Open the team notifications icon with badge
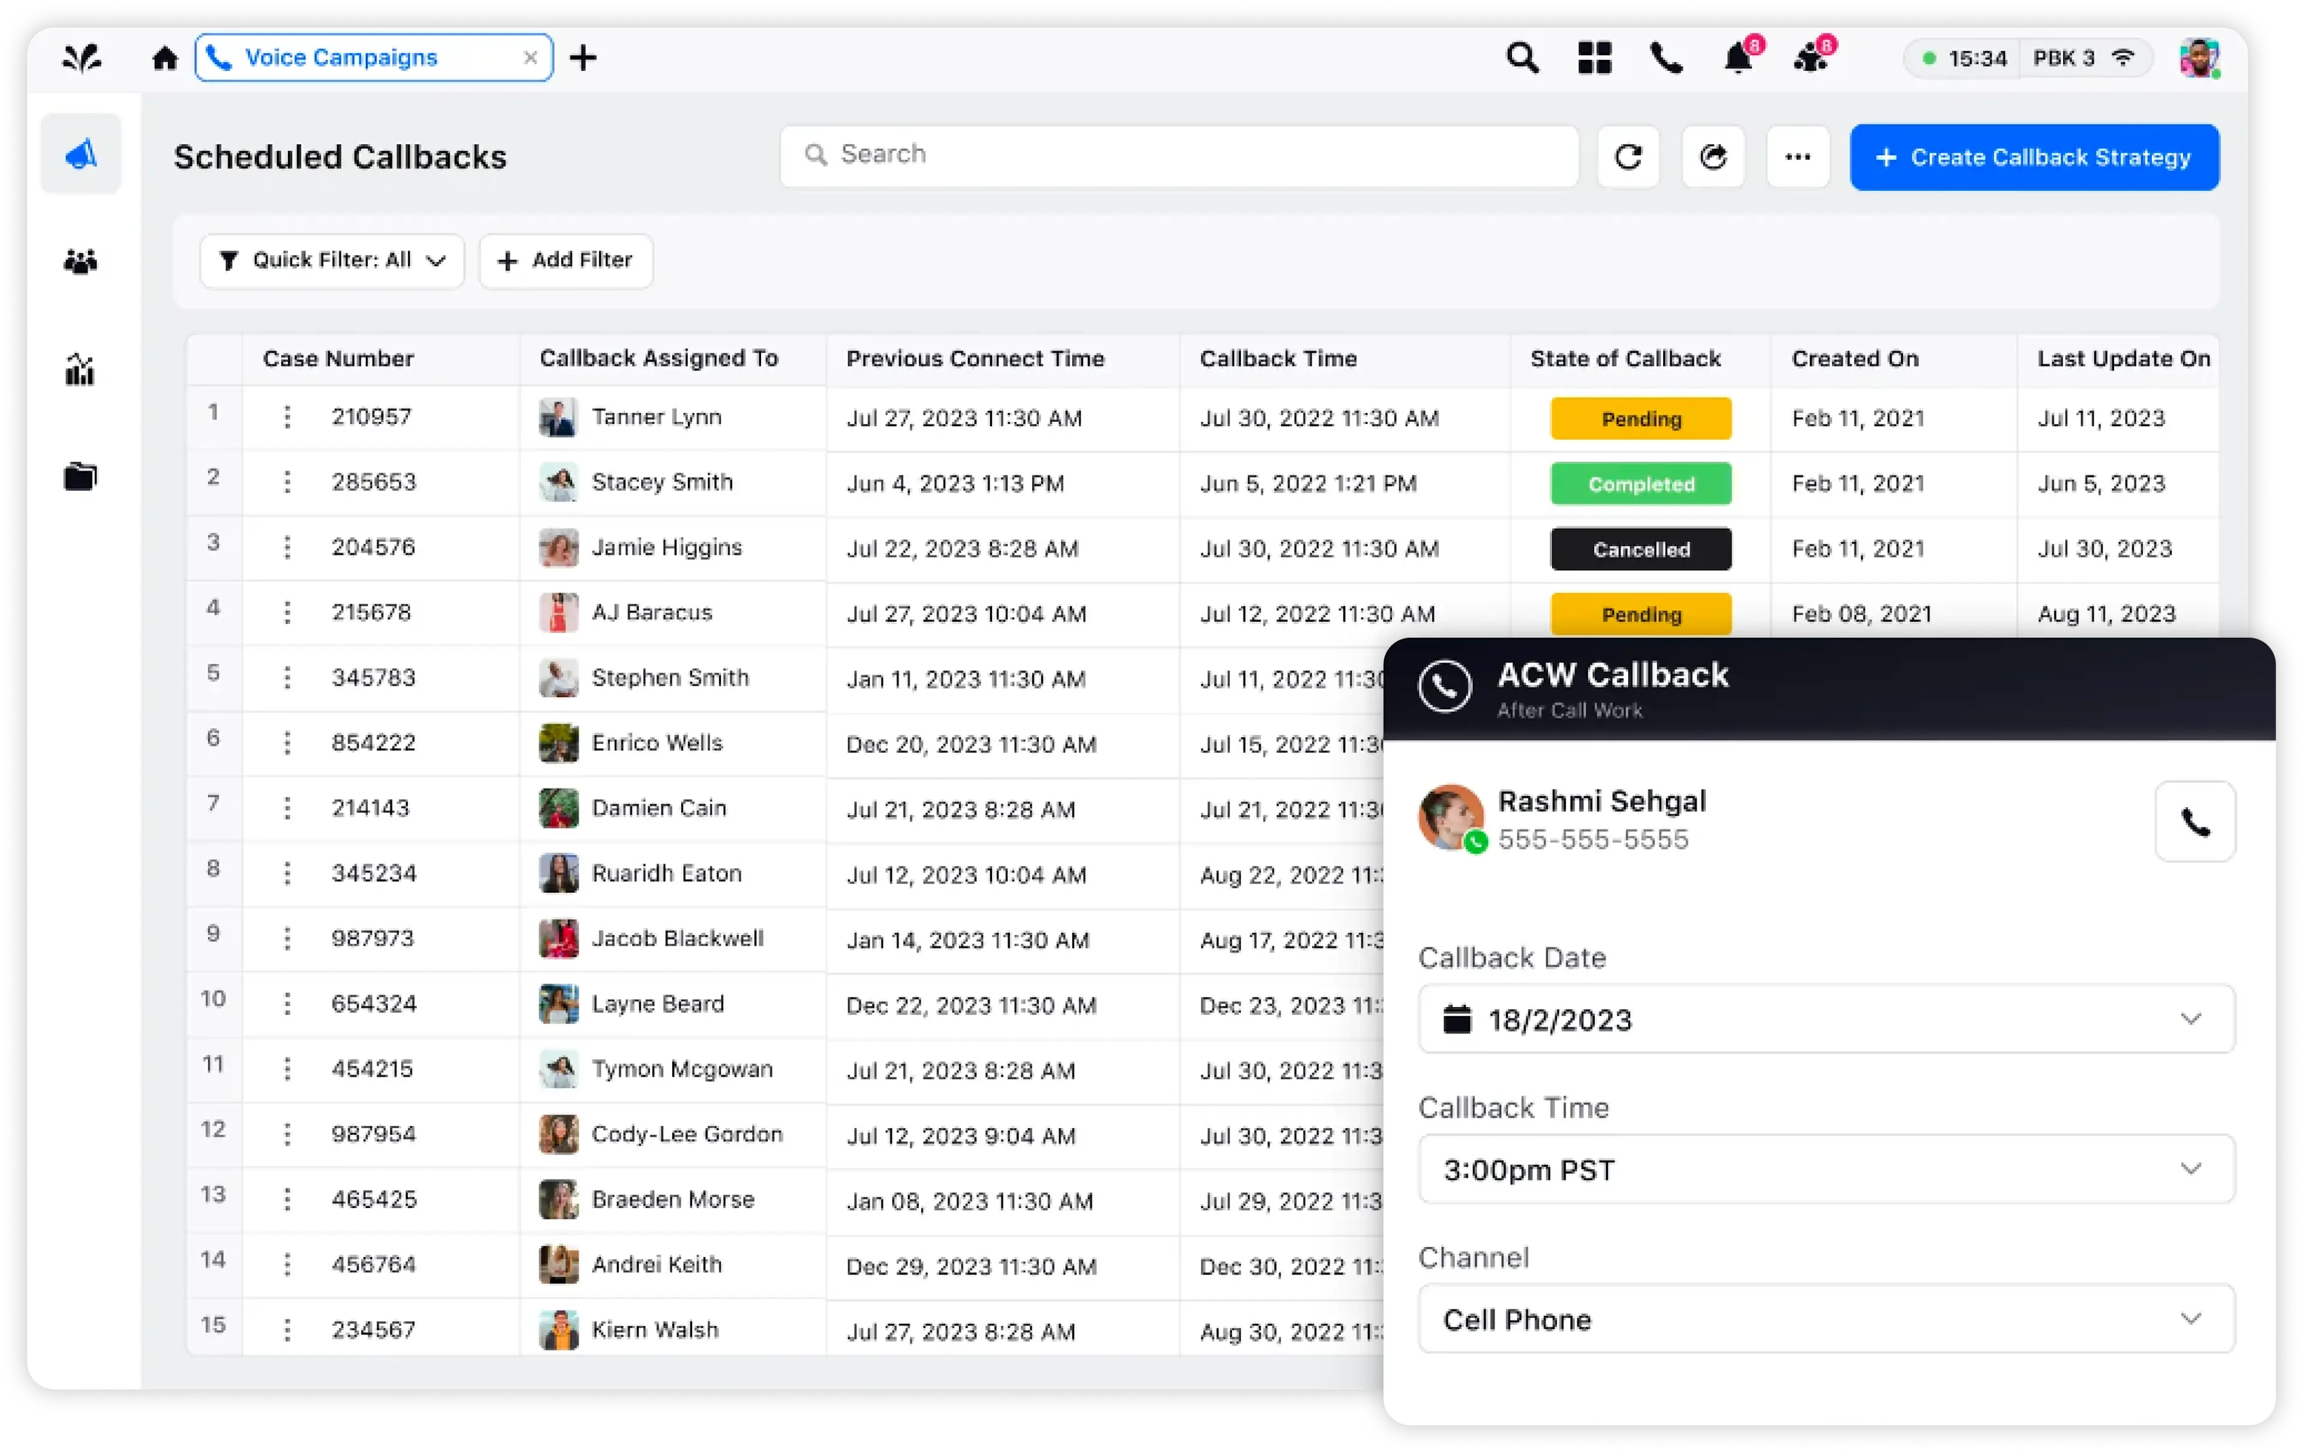The image size is (2303, 1452). point(1811,58)
